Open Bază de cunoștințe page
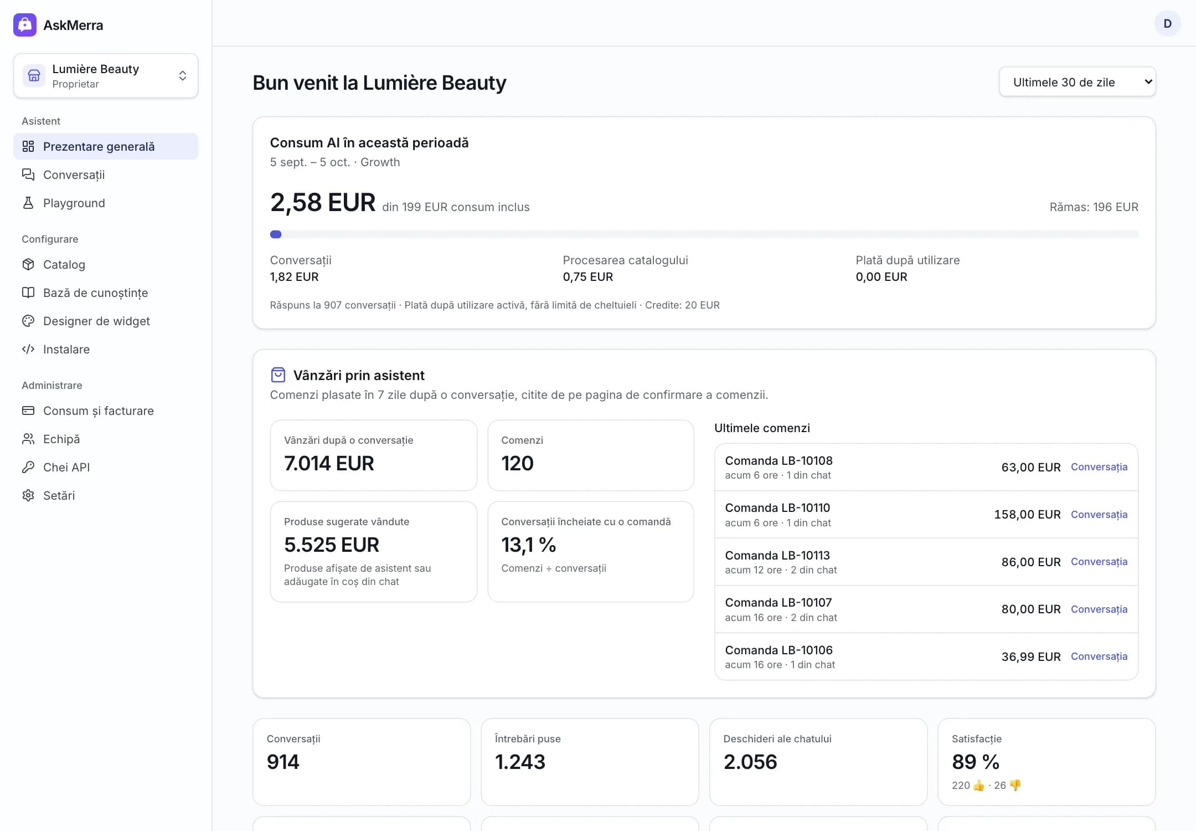The width and height of the screenshot is (1196, 831). 106,293
